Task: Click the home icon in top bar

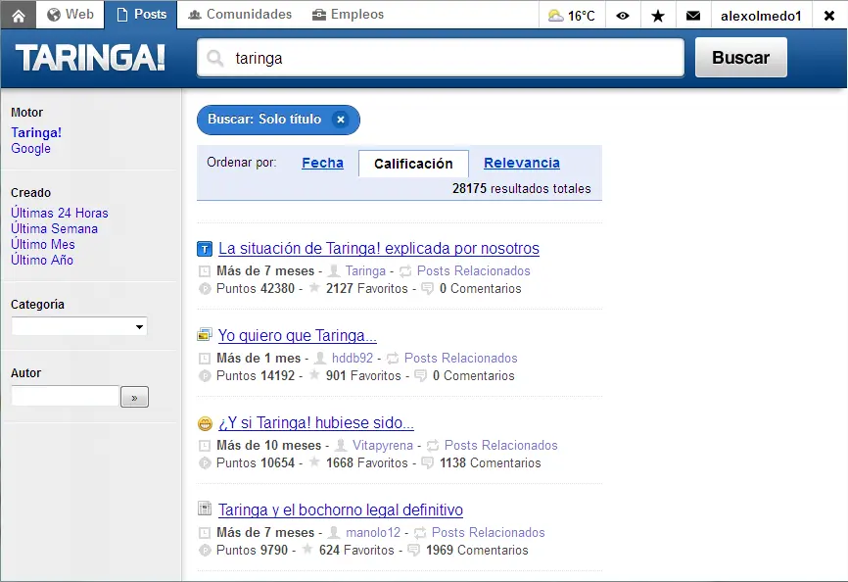Action: [19, 15]
